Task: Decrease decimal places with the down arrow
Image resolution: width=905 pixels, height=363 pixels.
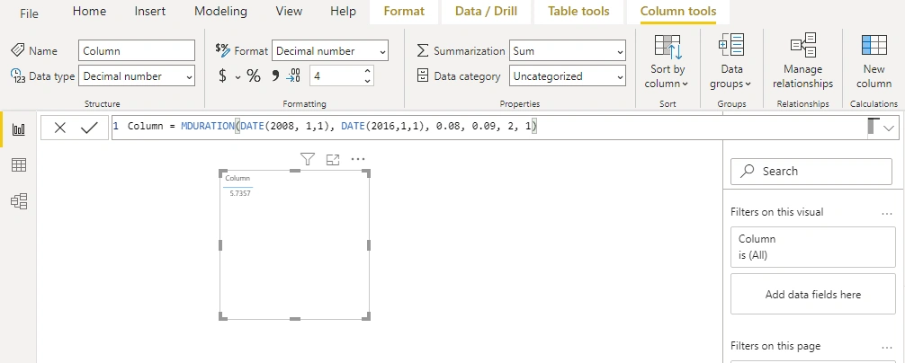Action: pyautogui.click(x=367, y=81)
